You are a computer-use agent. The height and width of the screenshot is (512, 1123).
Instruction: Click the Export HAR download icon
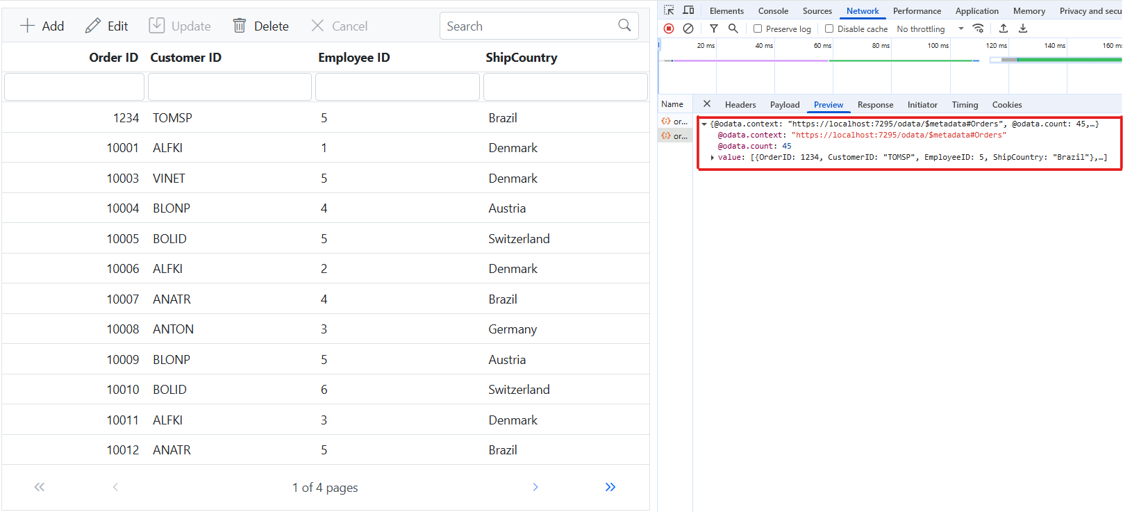1023,28
